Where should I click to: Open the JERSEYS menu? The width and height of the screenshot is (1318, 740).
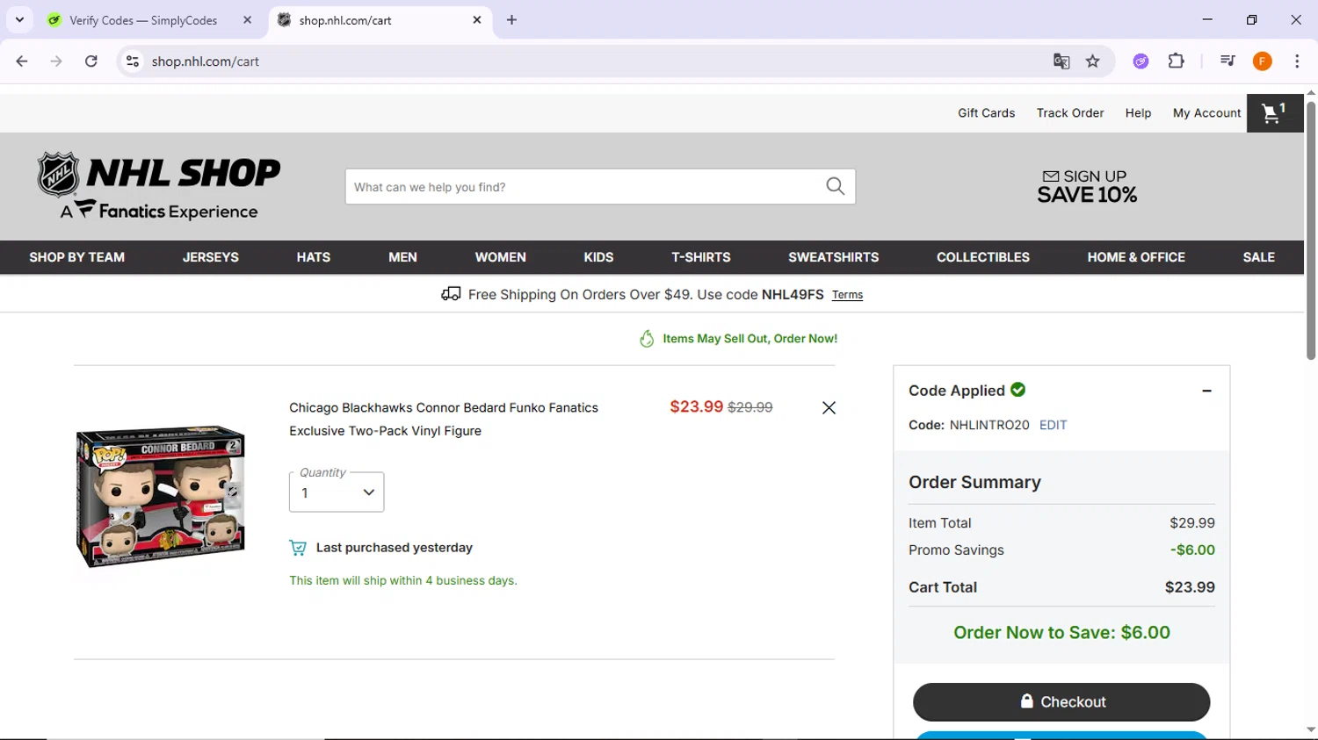click(x=211, y=257)
